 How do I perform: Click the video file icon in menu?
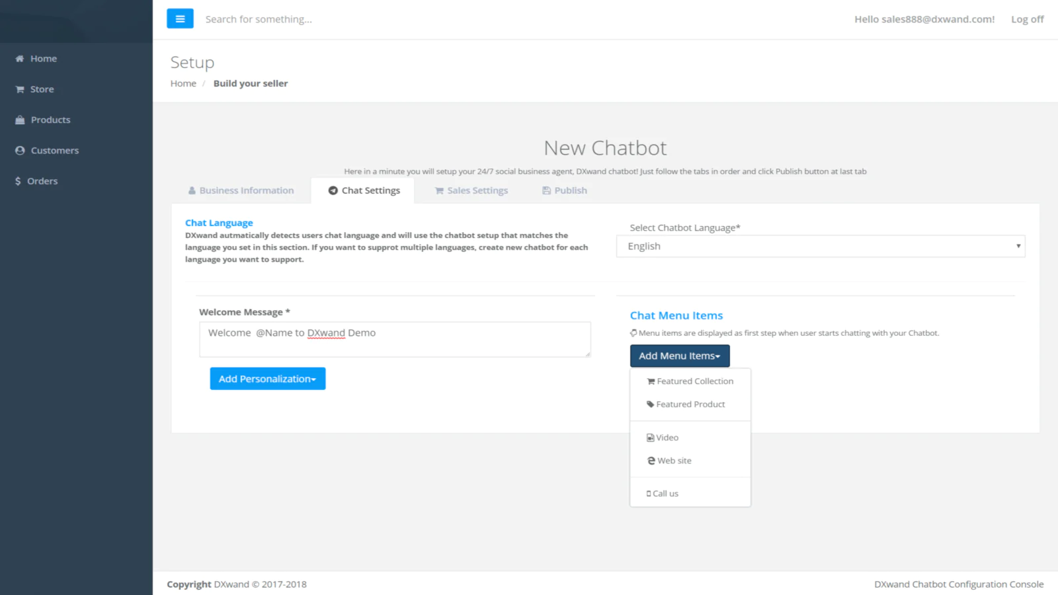click(x=651, y=438)
